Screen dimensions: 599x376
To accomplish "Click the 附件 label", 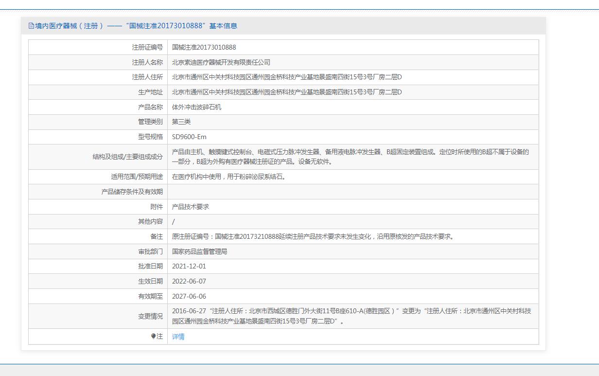I will [x=157, y=207].
